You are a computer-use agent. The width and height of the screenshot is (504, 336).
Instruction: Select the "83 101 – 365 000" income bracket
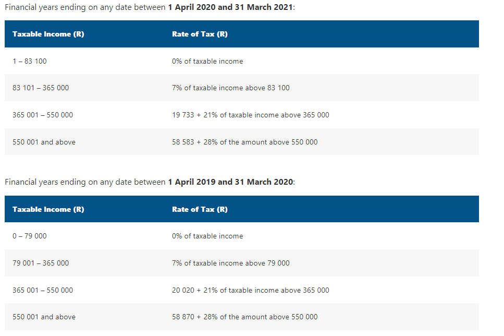[41, 88]
